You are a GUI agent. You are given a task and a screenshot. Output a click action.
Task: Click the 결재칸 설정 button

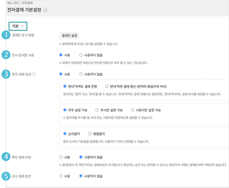69,36
